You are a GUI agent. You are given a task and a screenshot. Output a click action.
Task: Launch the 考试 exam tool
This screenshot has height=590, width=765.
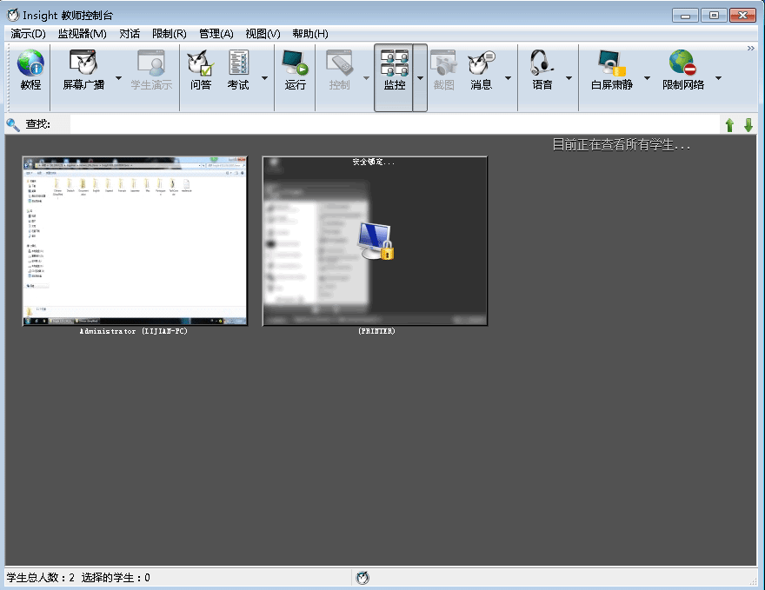238,70
